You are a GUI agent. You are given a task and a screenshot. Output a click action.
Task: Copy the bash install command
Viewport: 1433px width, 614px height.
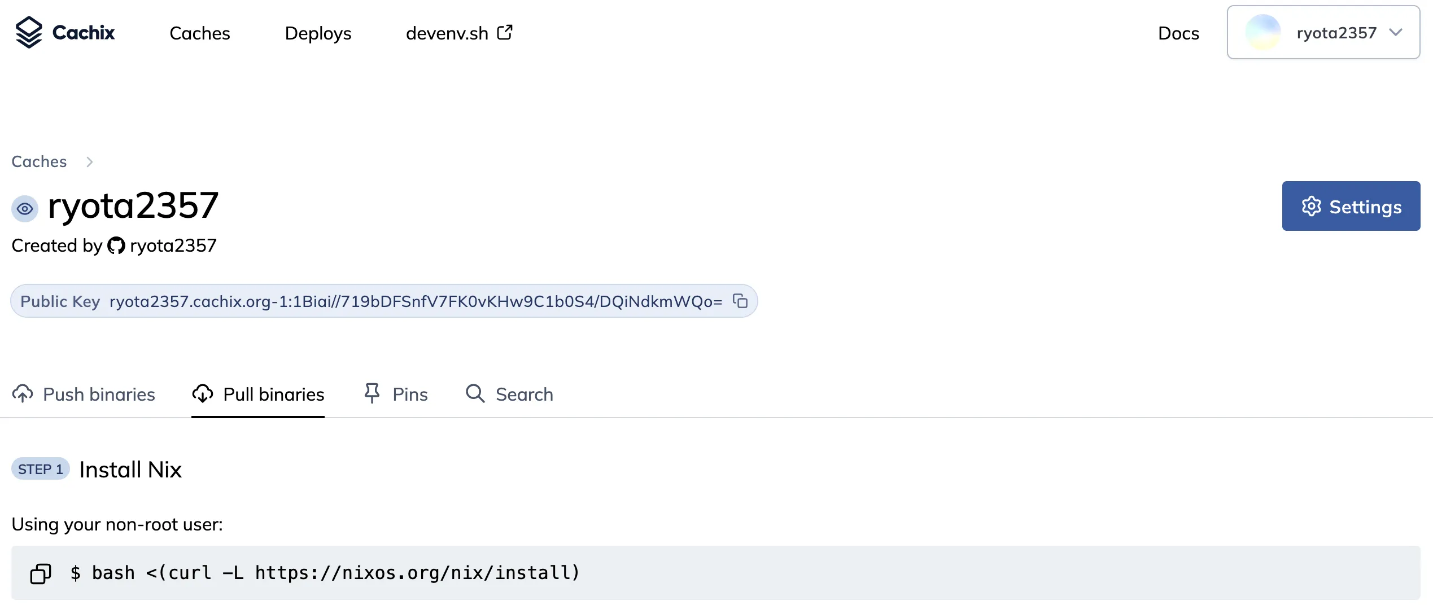[41, 573]
